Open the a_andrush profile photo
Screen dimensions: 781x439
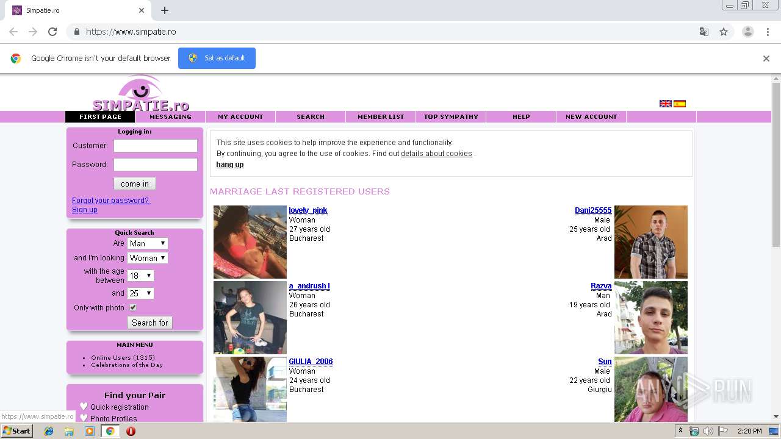coord(250,318)
